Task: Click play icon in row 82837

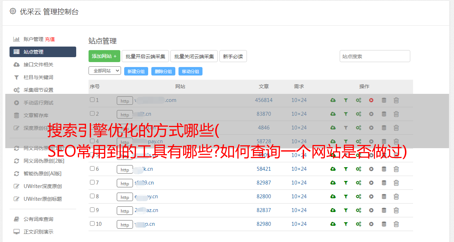Action: pos(371,210)
